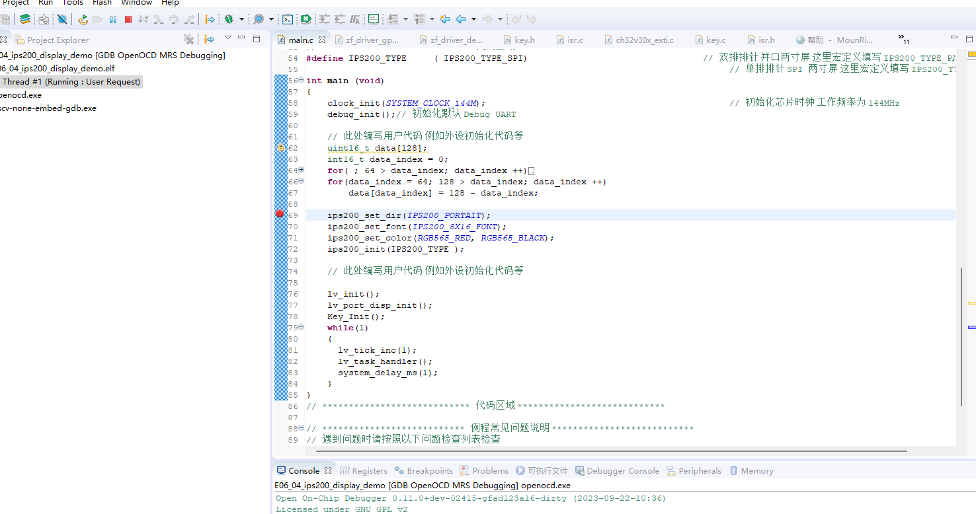Image resolution: width=976 pixels, height=514 pixels.
Task: Close the main.c editor tab
Action: [x=322, y=40]
